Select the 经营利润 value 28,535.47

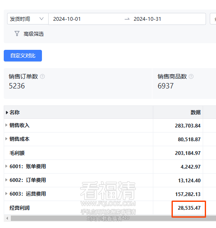pyautogui.click(x=189, y=208)
